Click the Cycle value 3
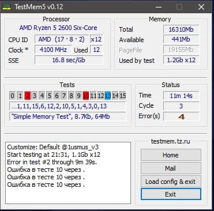This screenshot has width=214, height=211. tap(181, 106)
